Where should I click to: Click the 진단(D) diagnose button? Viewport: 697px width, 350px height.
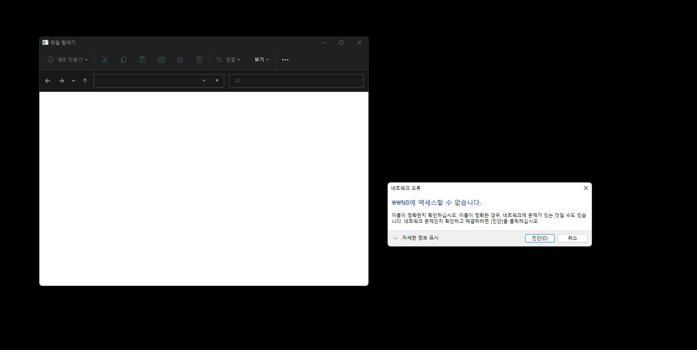coord(540,238)
